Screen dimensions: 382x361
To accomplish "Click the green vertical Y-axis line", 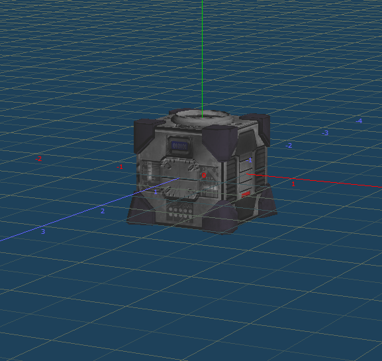I will click(x=202, y=58).
